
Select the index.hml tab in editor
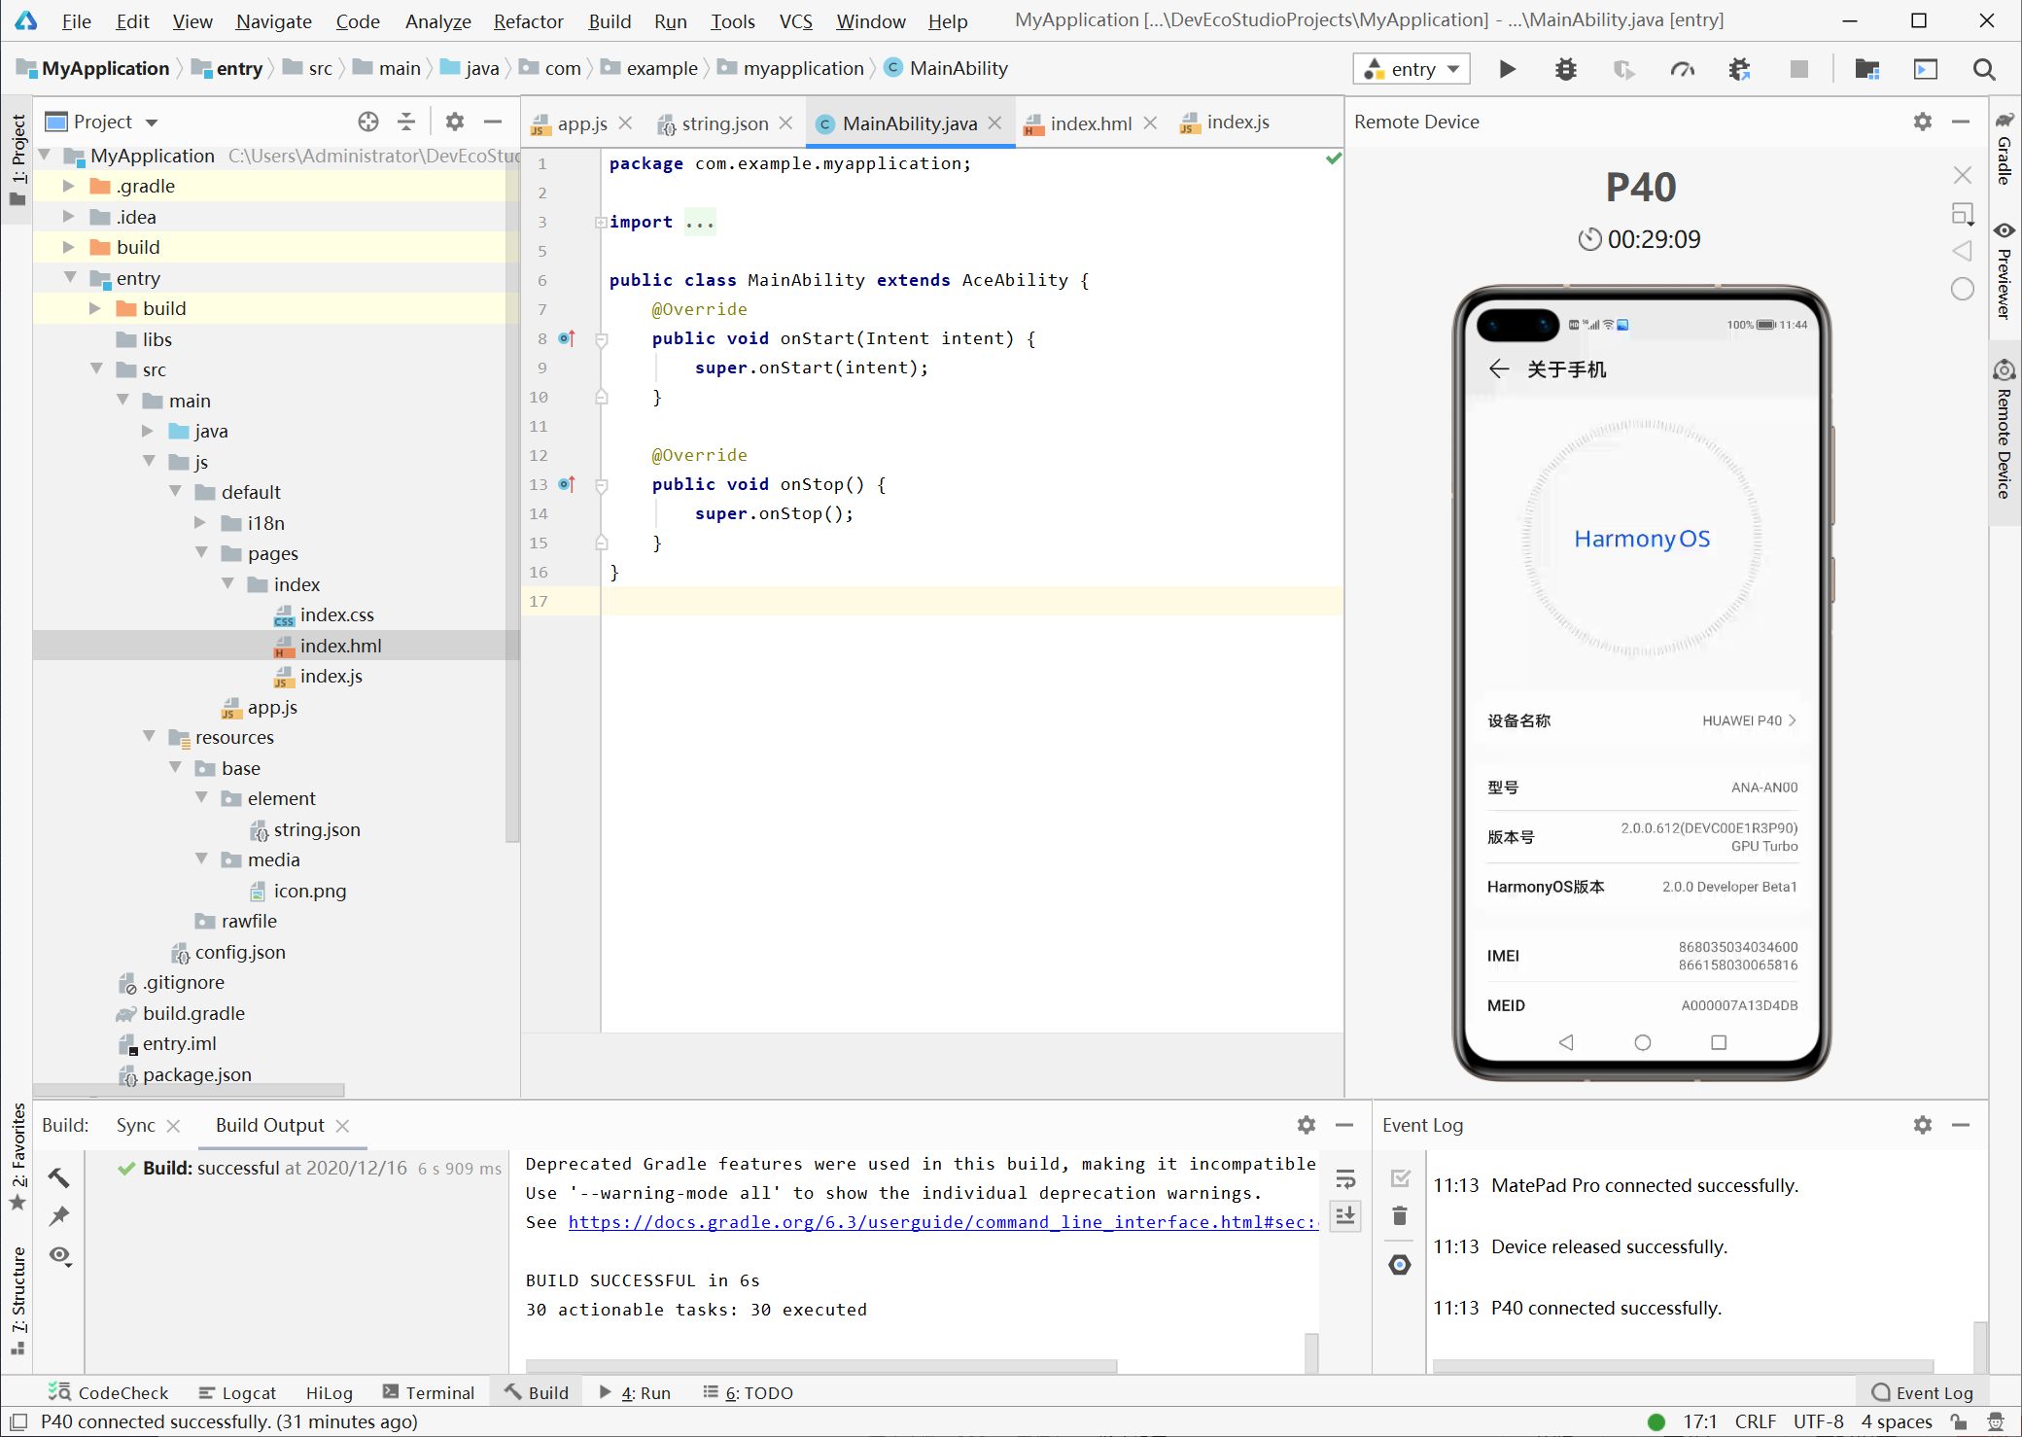(1087, 123)
